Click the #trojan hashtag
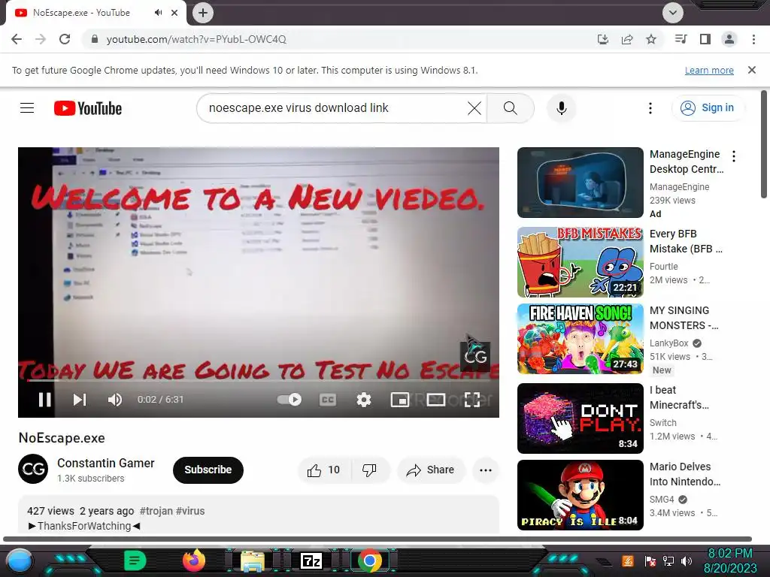770x577 pixels. coord(156,511)
